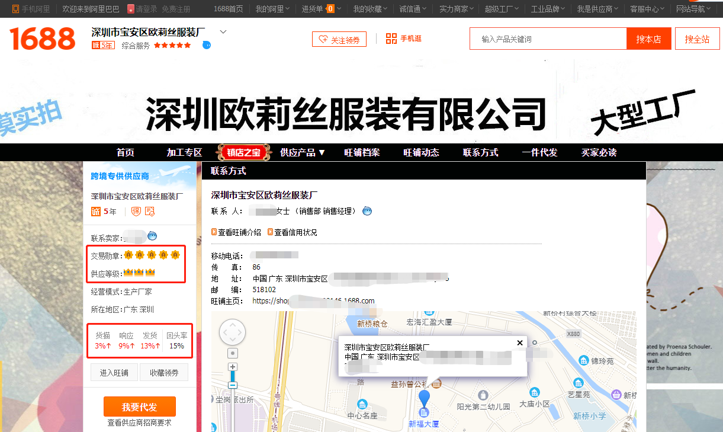Click the 手机逛 QR icon

coord(391,39)
